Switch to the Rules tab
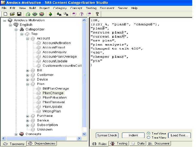This screenshot has width=196, height=147. 99,144
